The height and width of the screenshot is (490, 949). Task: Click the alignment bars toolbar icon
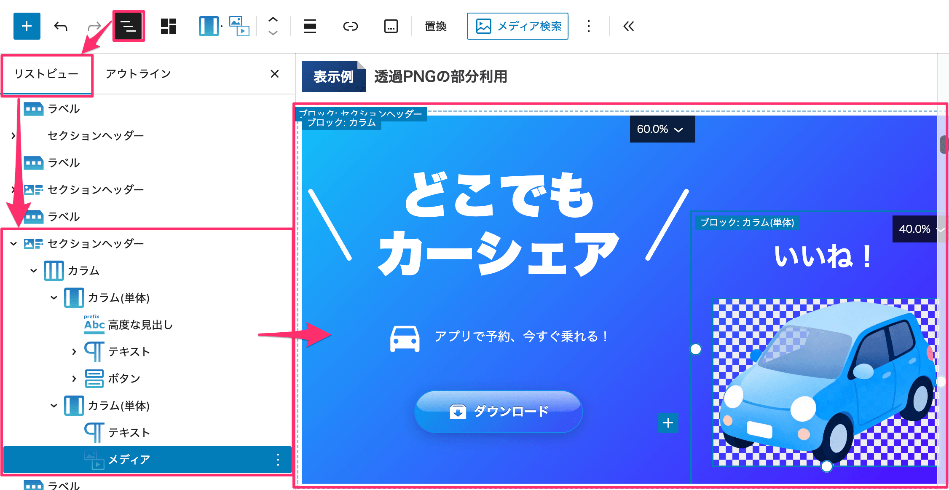coord(310,26)
